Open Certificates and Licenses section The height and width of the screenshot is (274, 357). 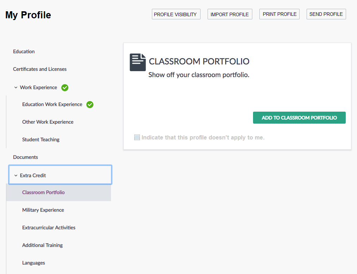click(x=40, y=69)
